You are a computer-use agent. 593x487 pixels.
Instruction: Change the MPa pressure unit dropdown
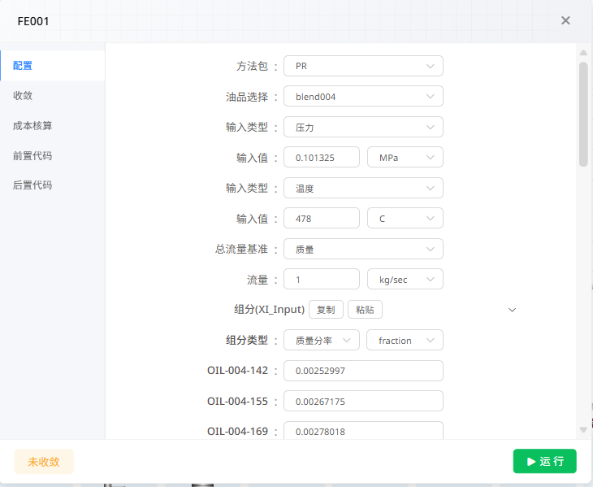(405, 158)
